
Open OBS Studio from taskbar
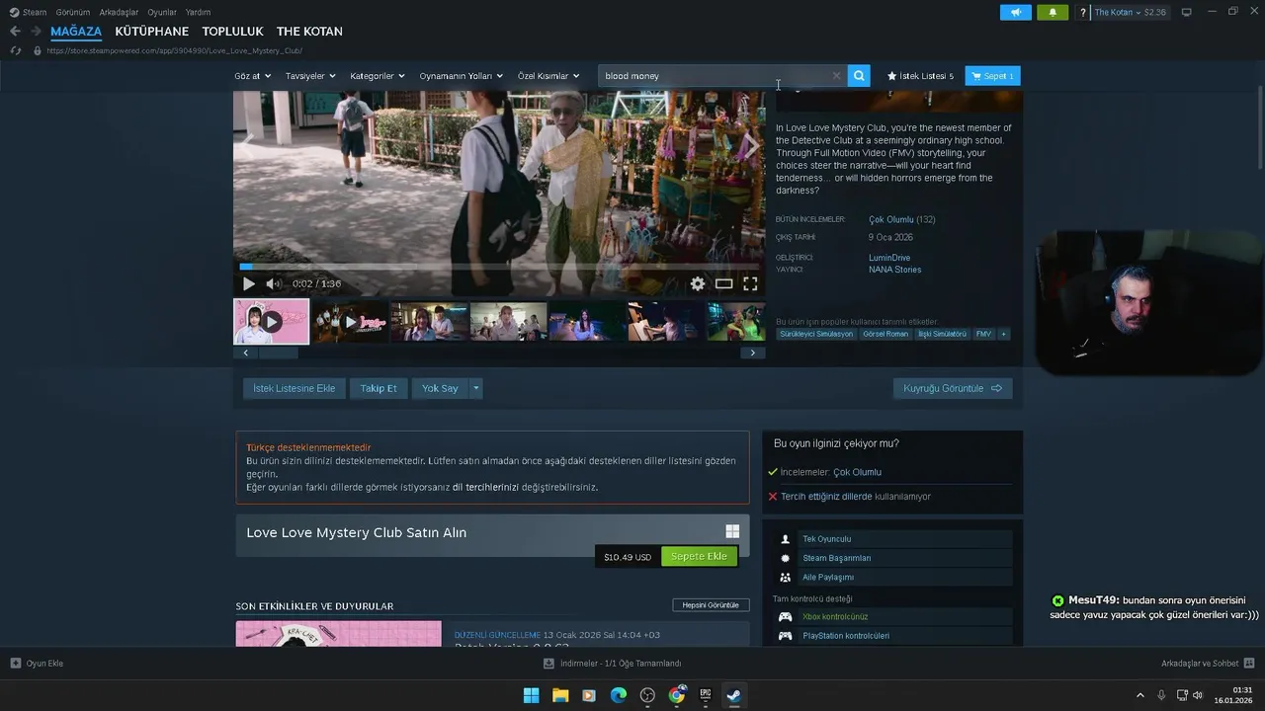(x=647, y=695)
